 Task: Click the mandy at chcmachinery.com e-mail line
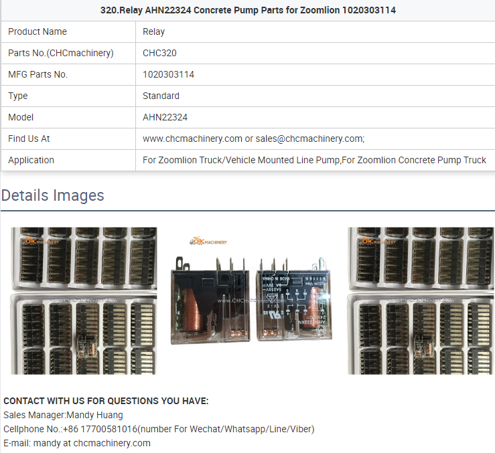click(77, 443)
